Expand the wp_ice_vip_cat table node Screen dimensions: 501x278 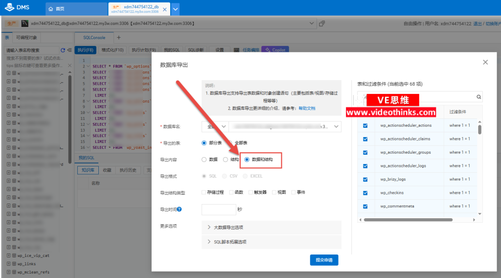(x=9, y=255)
